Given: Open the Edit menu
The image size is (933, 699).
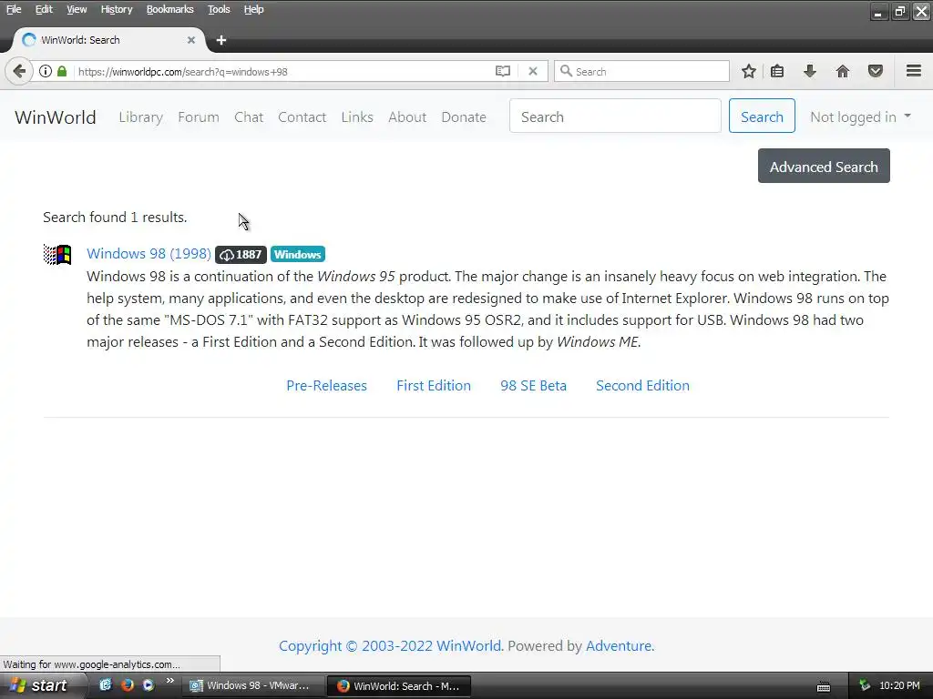Looking at the screenshot, I should coord(44,9).
